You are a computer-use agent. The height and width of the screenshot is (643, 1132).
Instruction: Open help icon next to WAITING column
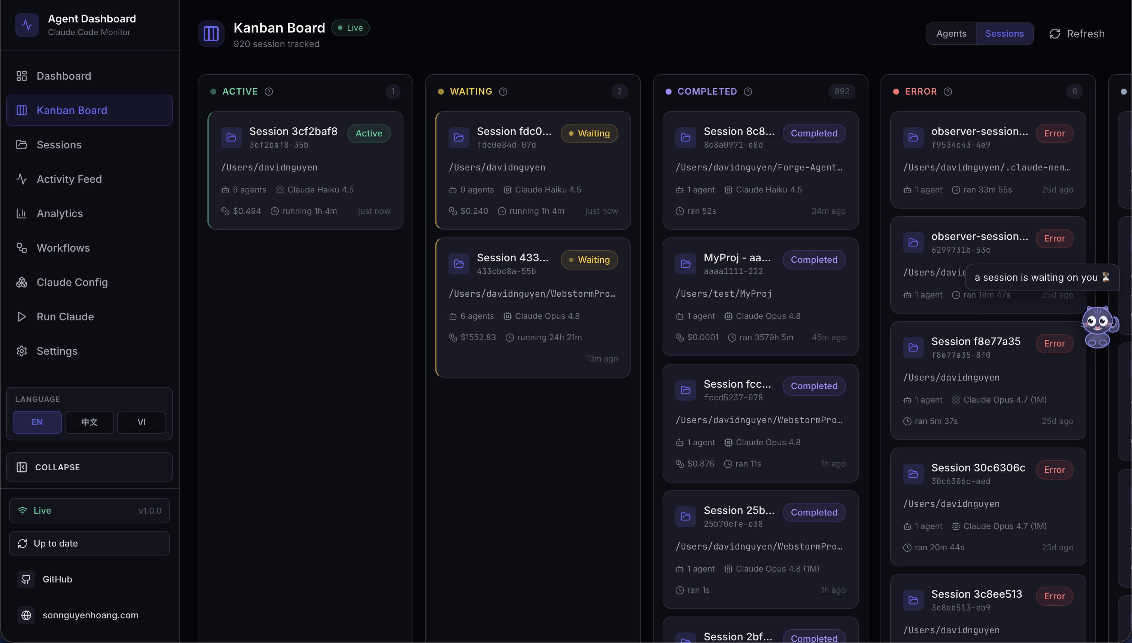pyautogui.click(x=503, y=92)
